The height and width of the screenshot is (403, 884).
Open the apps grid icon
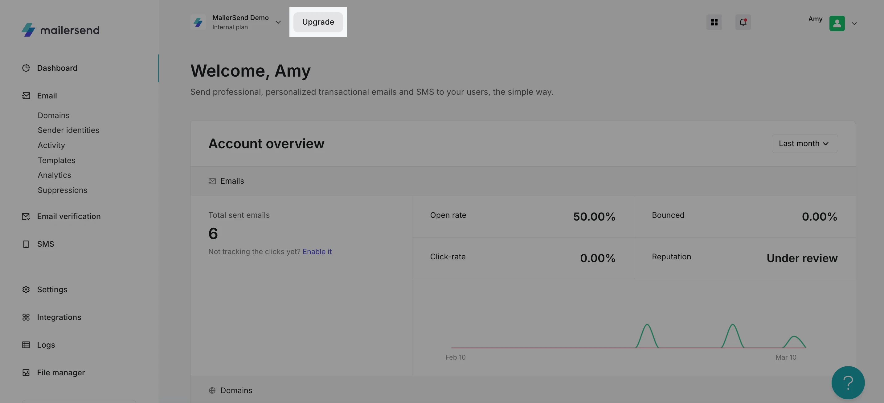coord(714,22)
